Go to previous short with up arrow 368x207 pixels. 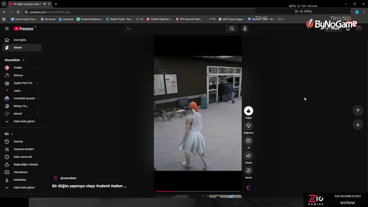click(358, 110)
